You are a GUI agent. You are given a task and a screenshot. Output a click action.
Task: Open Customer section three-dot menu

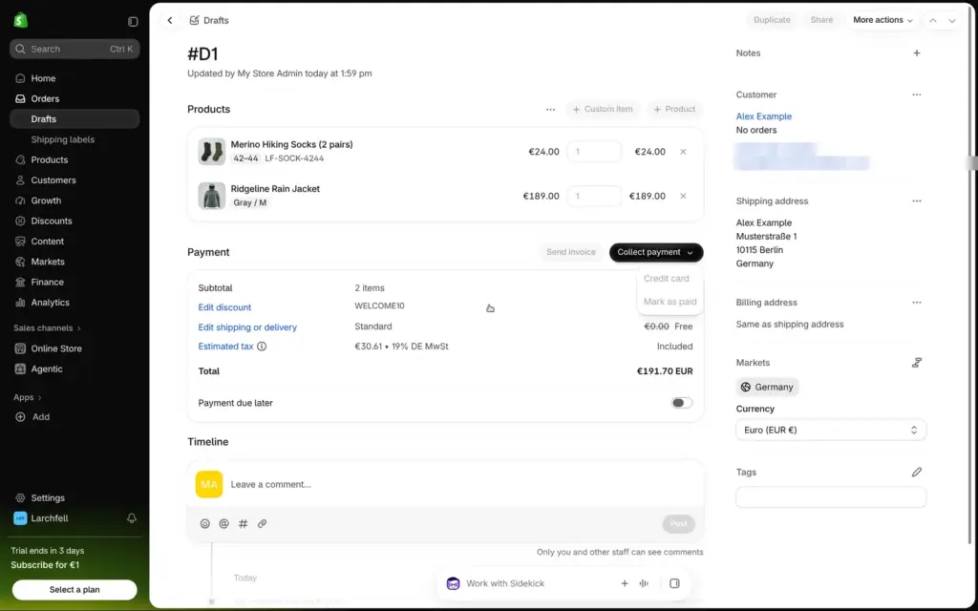[916, 95]
